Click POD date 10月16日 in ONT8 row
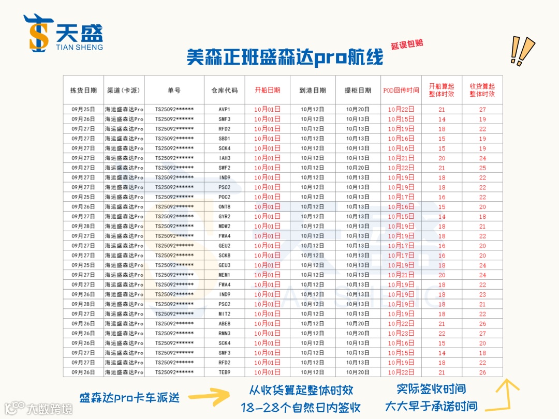Image resolution: width=559 pixels, height=419 pixels. point(401,206)
